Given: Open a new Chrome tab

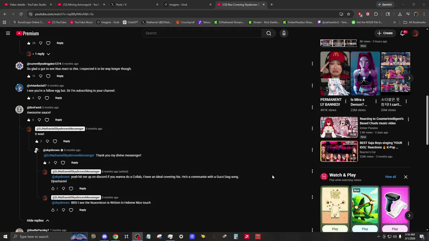Looking at the screenshot, I should (271, 5).
